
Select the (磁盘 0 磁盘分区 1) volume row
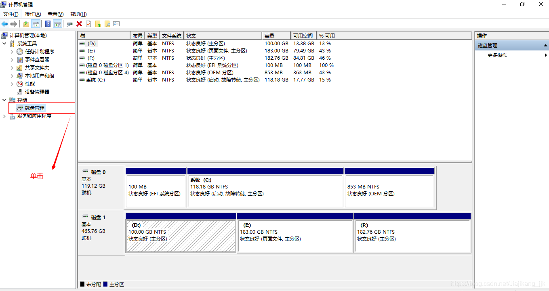click(x=275, y=65)
